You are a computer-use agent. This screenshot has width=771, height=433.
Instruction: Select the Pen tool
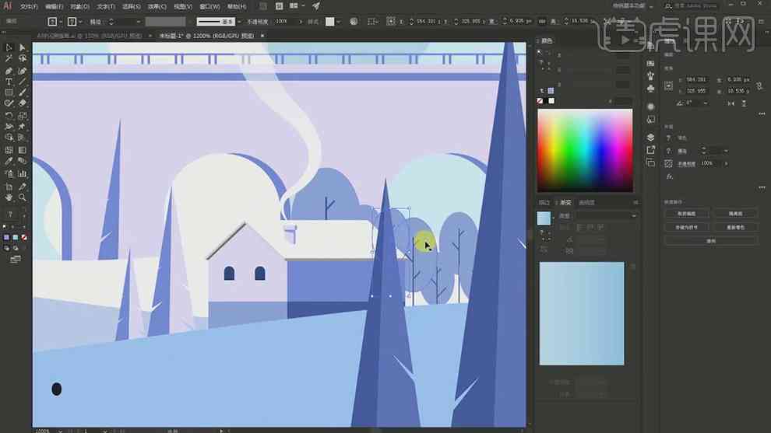(x=9, y=71)
